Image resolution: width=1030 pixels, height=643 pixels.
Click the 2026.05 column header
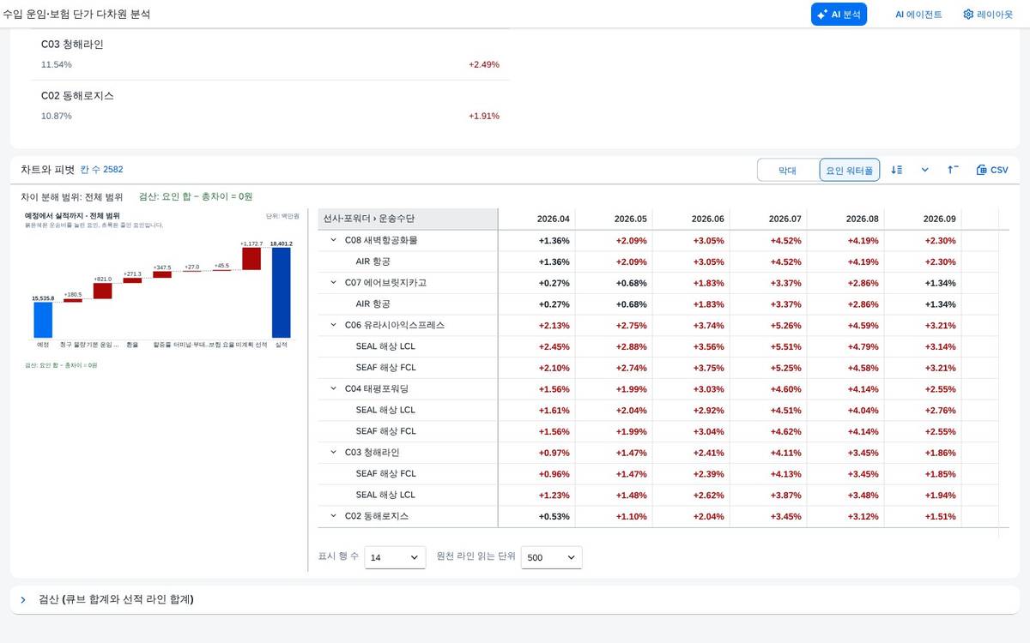tap(614, 219)
